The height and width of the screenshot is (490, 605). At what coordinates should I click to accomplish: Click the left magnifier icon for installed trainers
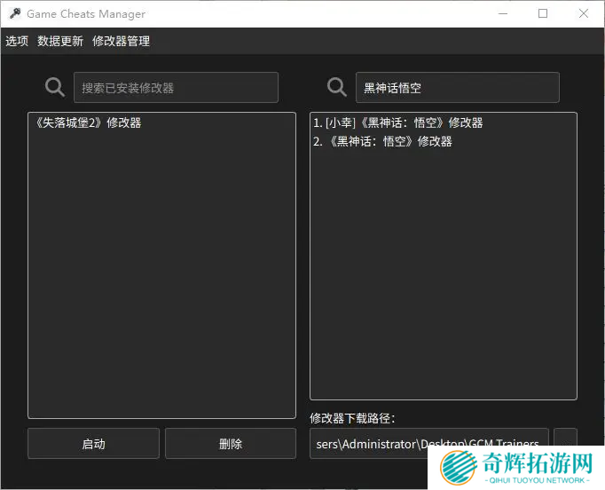point(55,87)
